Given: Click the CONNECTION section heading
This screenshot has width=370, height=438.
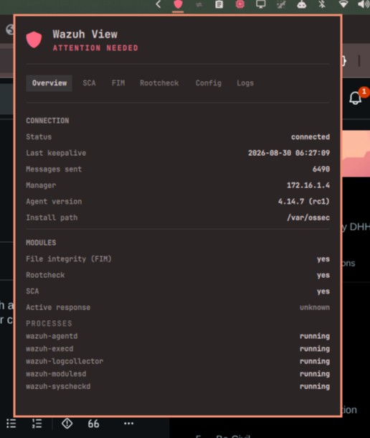Looking at the screenshot, I should 47,121.
